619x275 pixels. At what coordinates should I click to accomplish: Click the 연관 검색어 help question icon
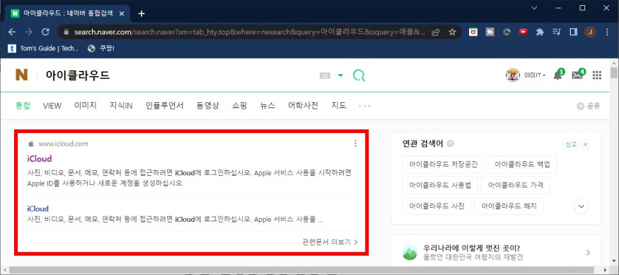pyautogui.click(x=450, y=144)
